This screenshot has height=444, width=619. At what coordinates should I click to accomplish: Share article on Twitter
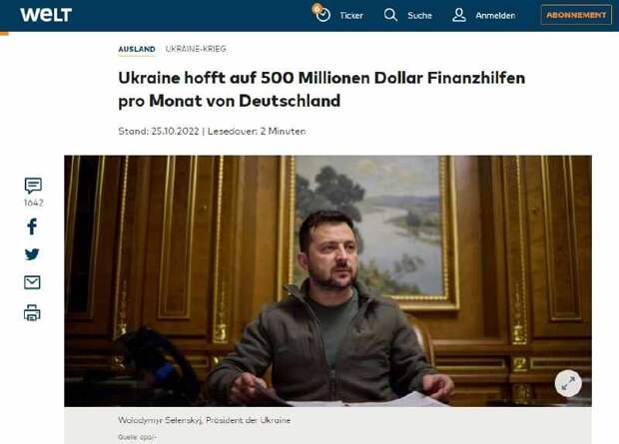pyautogui.click(x=32, y=254)
